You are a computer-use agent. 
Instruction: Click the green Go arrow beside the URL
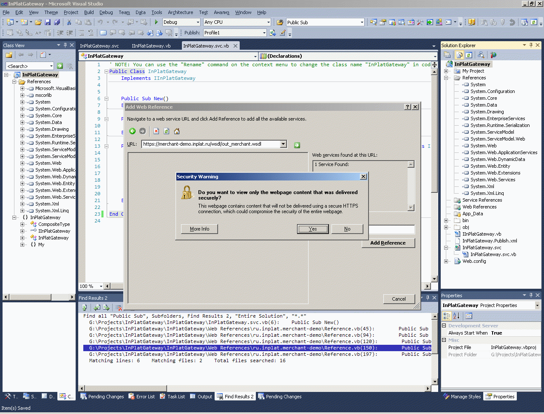pyautogui.click(x=297, y=145)
